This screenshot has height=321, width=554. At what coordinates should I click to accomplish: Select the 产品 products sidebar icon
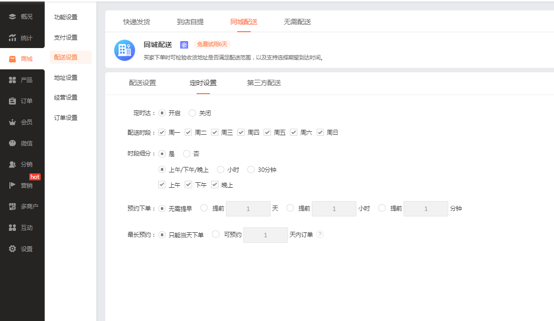12,80
